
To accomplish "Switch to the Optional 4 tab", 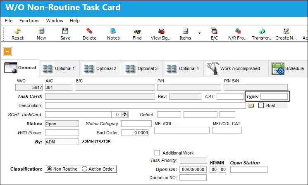I will click(x=183, y=68).
